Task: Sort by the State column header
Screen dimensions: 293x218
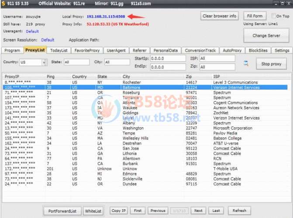Action: 102,77
